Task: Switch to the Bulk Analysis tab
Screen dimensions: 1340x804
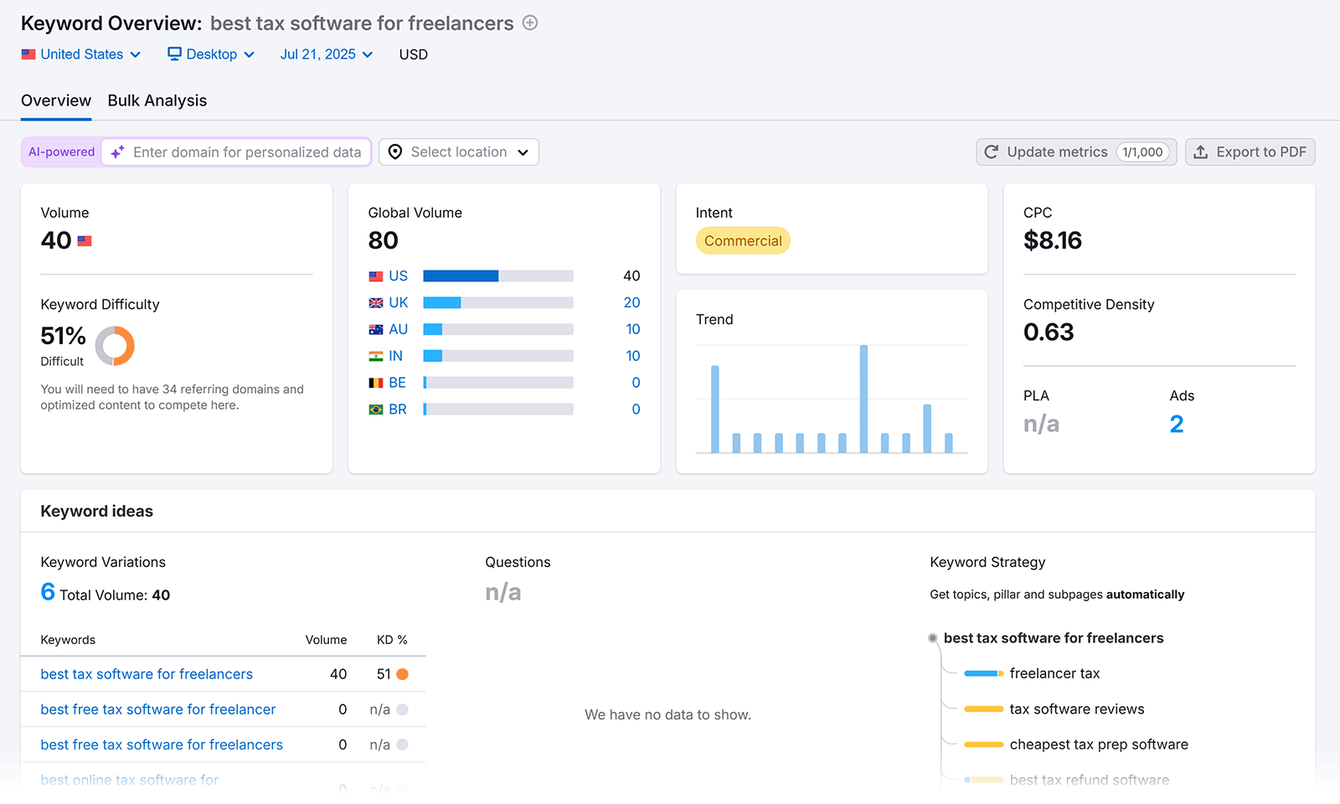Action: (157, 100)
